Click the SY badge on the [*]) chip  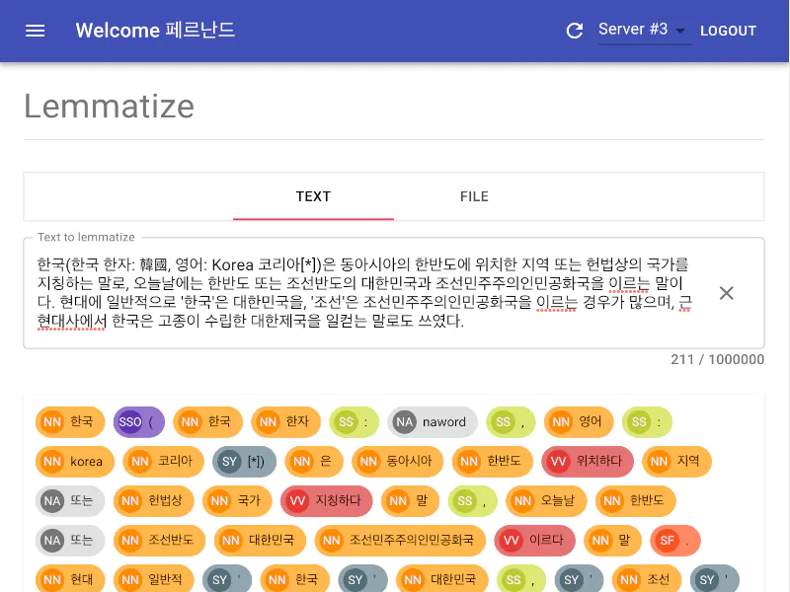coord(229,461)
